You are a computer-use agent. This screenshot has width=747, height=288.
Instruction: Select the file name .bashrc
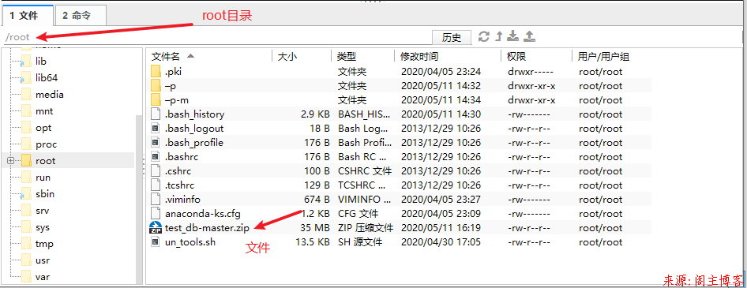181,157
